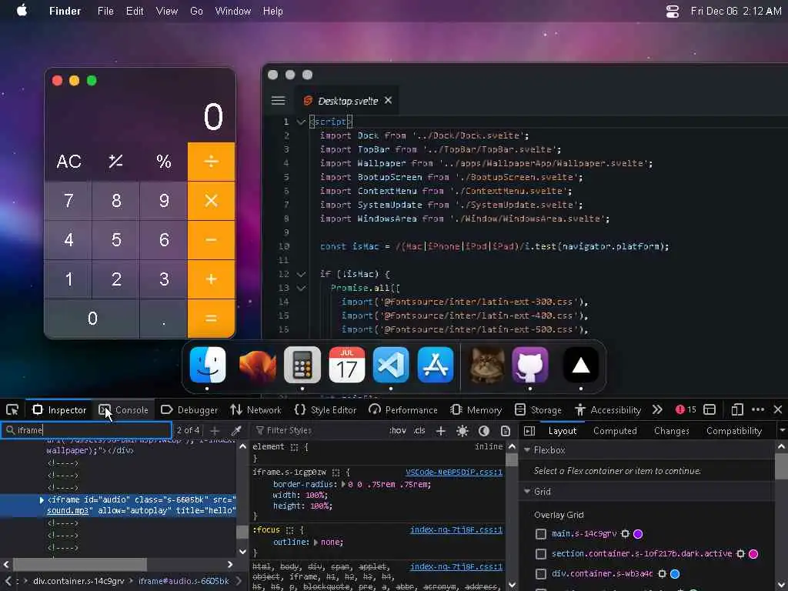
Task: Open the Calendar dock icon showing 17
Action: tap(347, 365)
